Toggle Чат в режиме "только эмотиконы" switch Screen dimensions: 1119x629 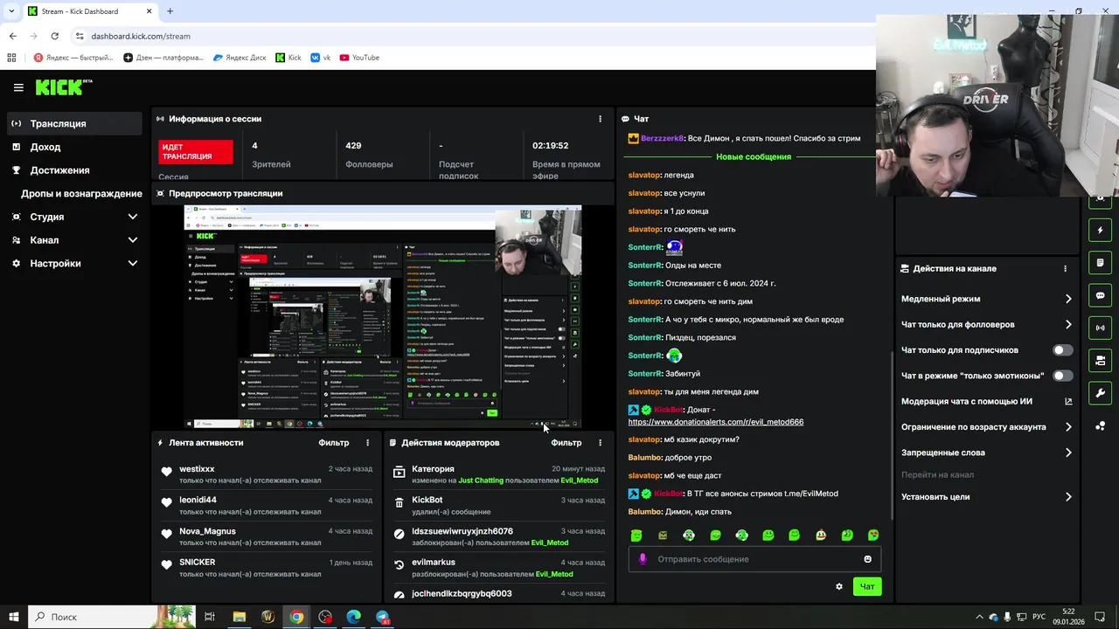pos(1062,376)
